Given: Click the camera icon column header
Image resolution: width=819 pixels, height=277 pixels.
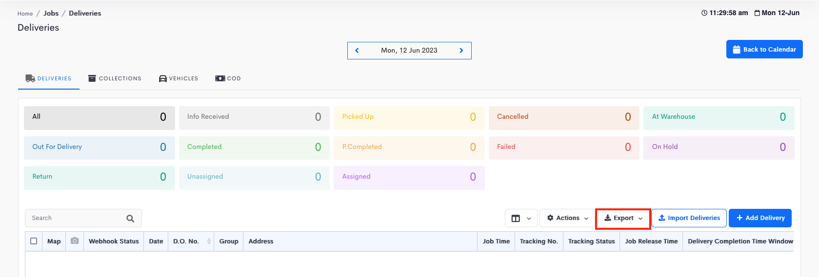Looking at the screenshot, I should (75, 241).
